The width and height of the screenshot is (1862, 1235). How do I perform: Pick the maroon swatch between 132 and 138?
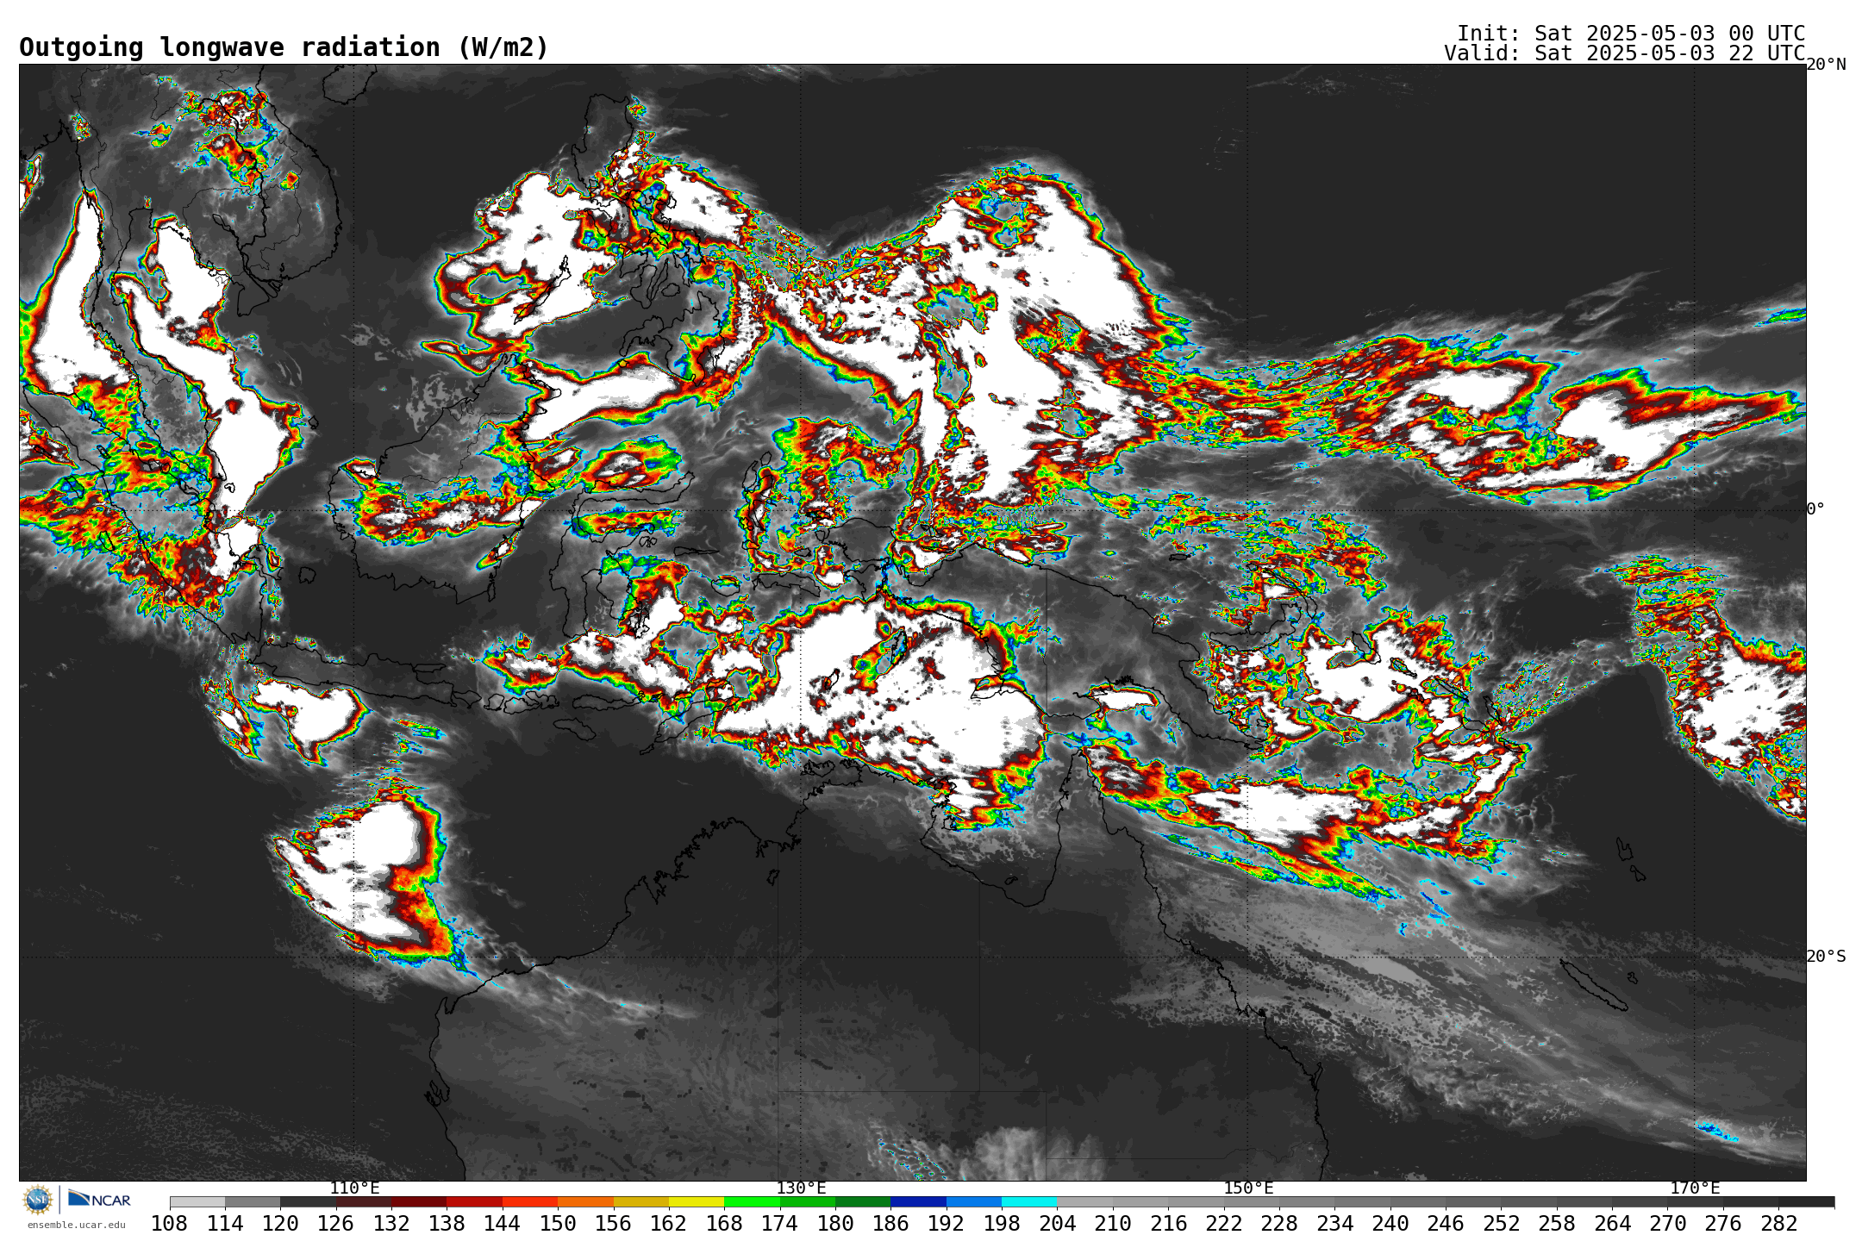419,1201
